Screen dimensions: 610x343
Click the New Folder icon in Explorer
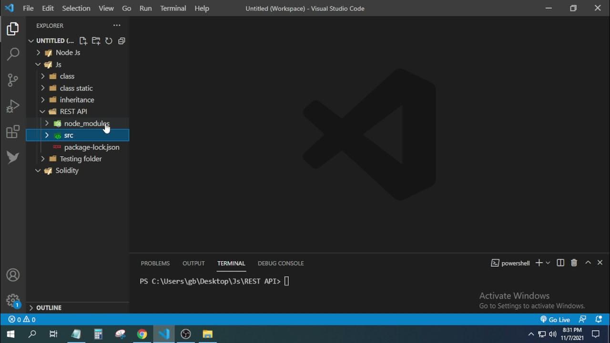pos(96,41)
